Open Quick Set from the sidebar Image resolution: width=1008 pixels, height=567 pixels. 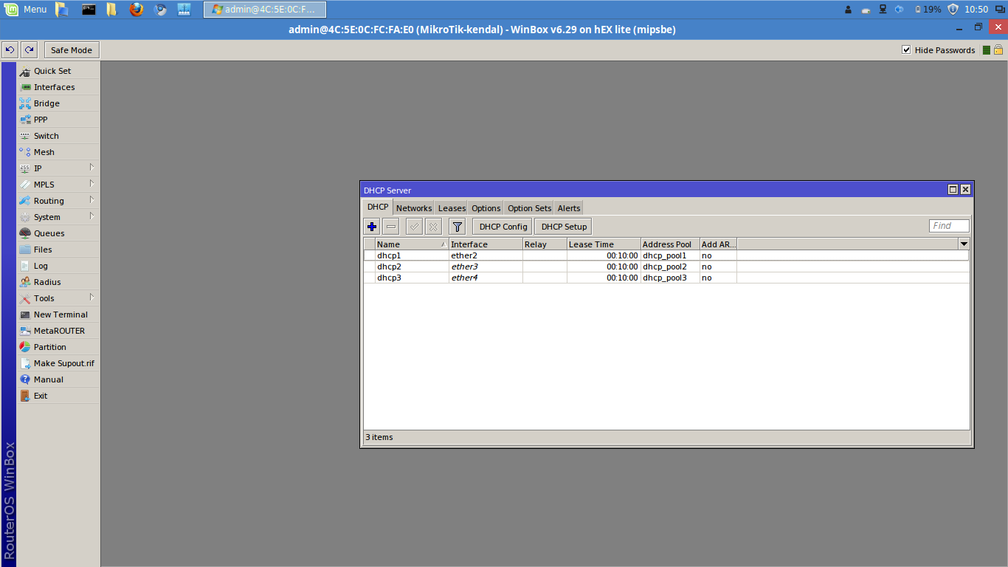point(58,71)
